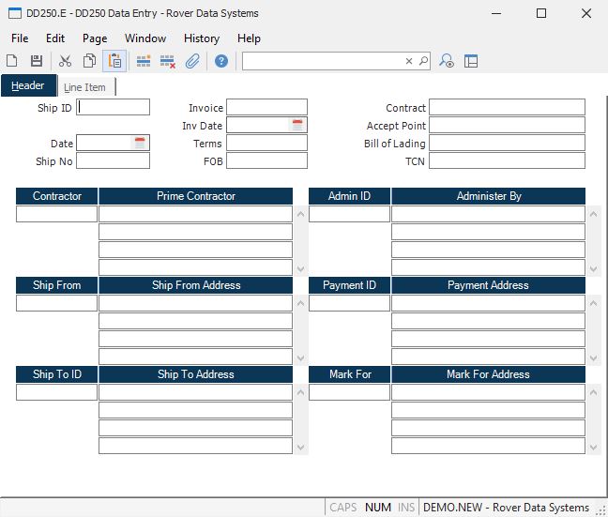Open the Inv Date calendar picker
608x517 pixels.
click(297, 126)
